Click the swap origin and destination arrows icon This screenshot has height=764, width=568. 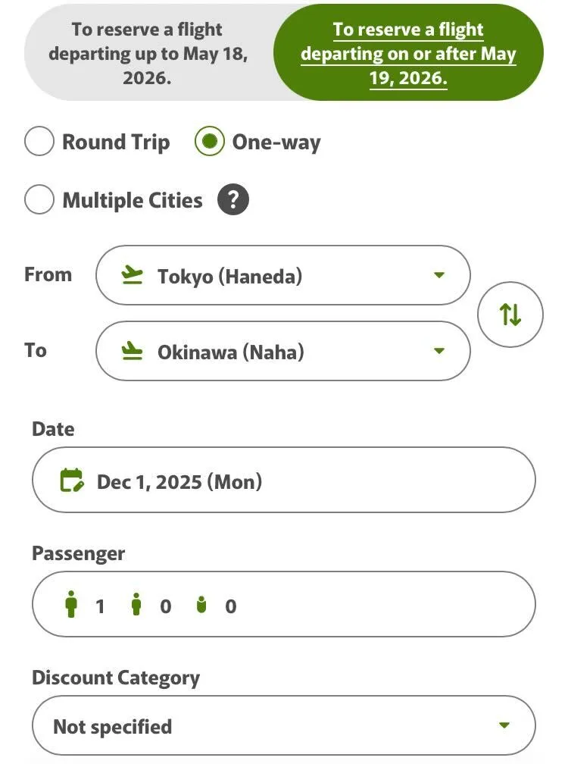pyautogui.click(x=510, y=315)
